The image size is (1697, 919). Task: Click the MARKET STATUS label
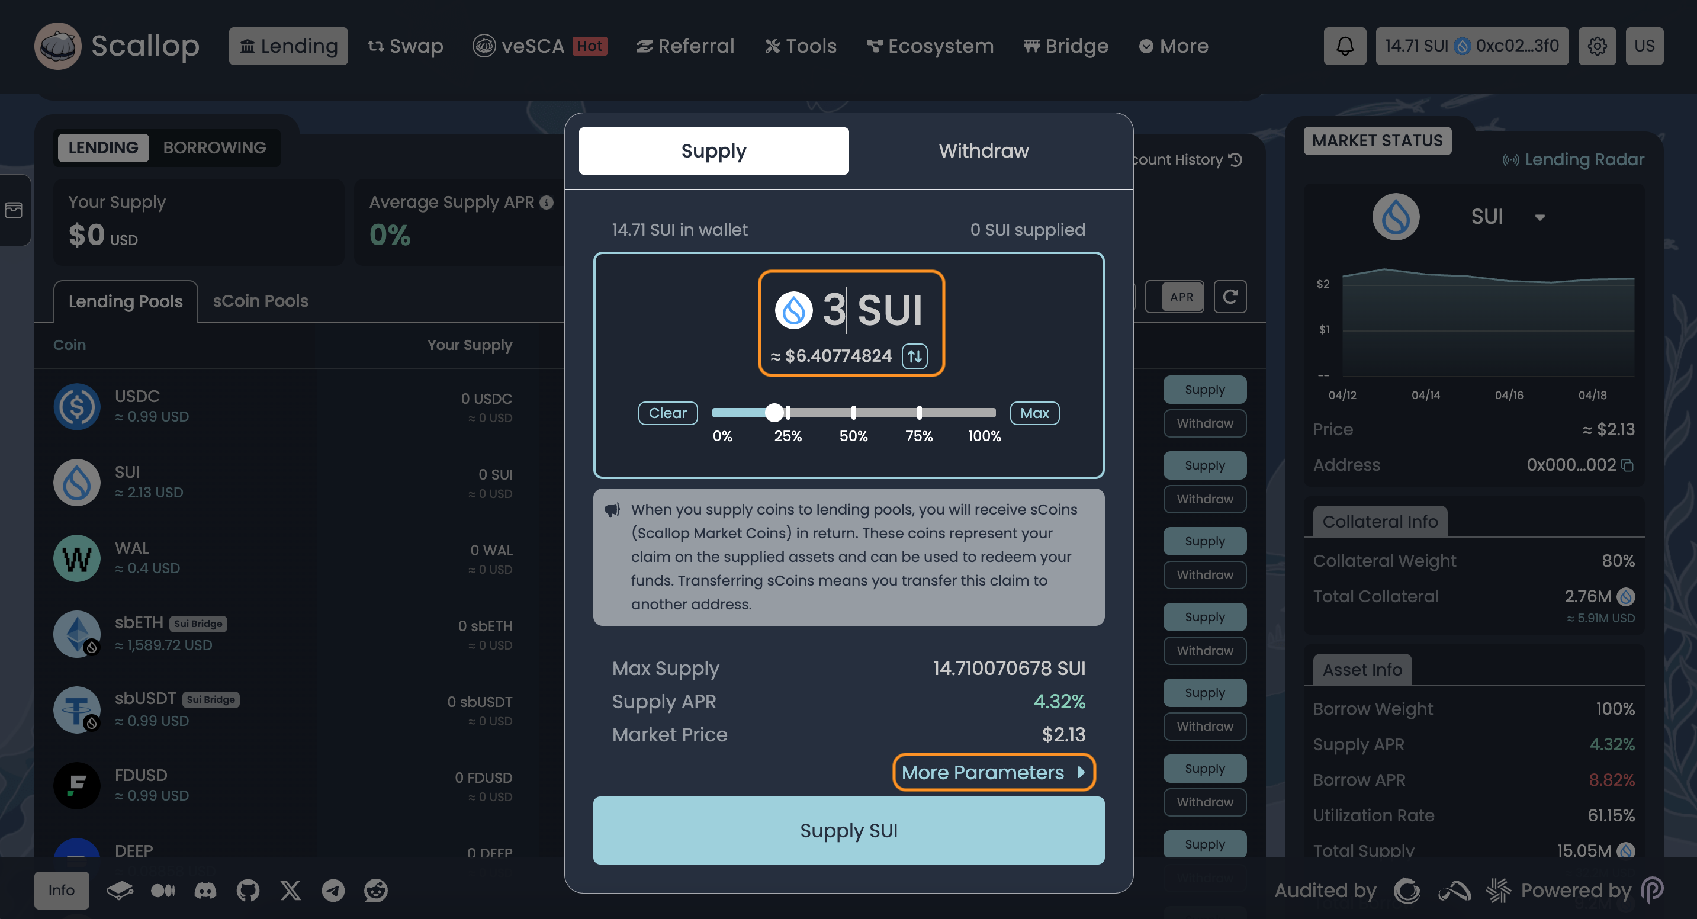coord(1377,141)
